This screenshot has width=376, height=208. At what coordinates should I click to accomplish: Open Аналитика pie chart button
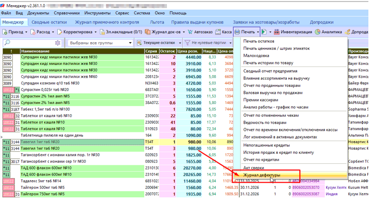[x=328, y=32]
